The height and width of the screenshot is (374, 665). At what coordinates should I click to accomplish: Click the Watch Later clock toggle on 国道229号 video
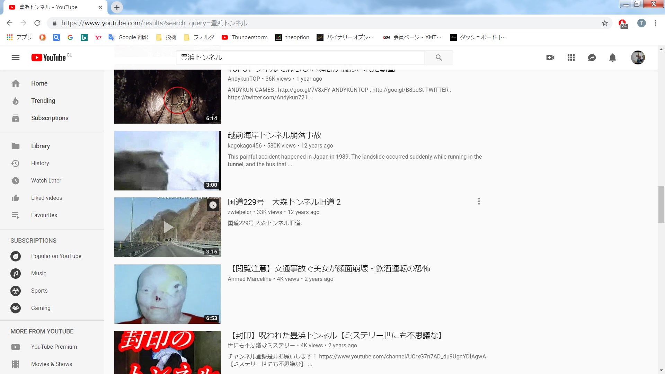[213, 205]
